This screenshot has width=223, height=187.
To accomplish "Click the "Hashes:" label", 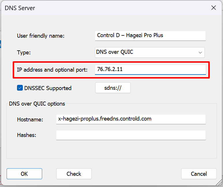I will [x=27, y=135].
